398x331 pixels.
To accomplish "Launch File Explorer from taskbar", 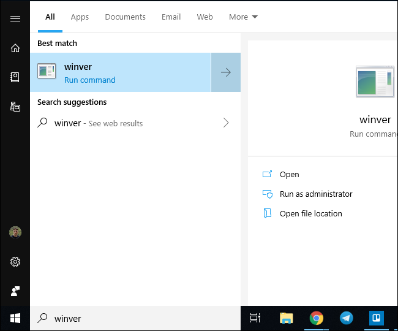I will [287, 318].
